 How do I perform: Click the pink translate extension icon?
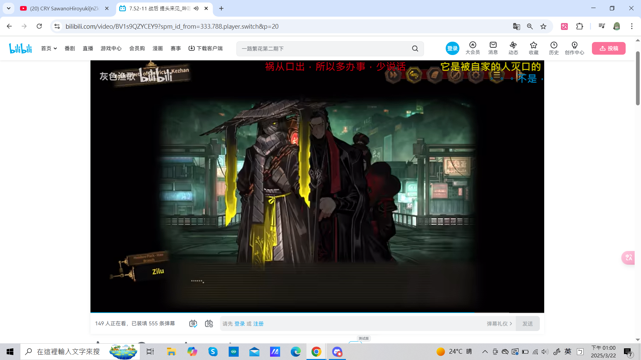click(x=565, y=26)
